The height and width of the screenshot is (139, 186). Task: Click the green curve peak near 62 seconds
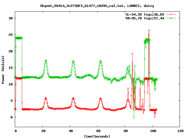101,61
